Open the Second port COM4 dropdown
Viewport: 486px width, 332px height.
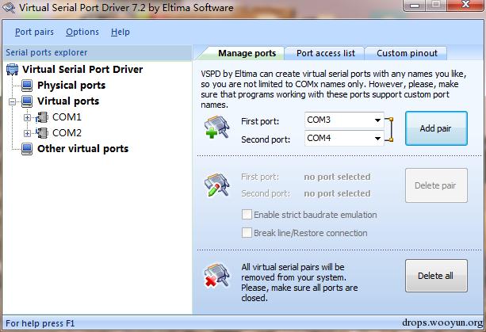click(344, 138)
